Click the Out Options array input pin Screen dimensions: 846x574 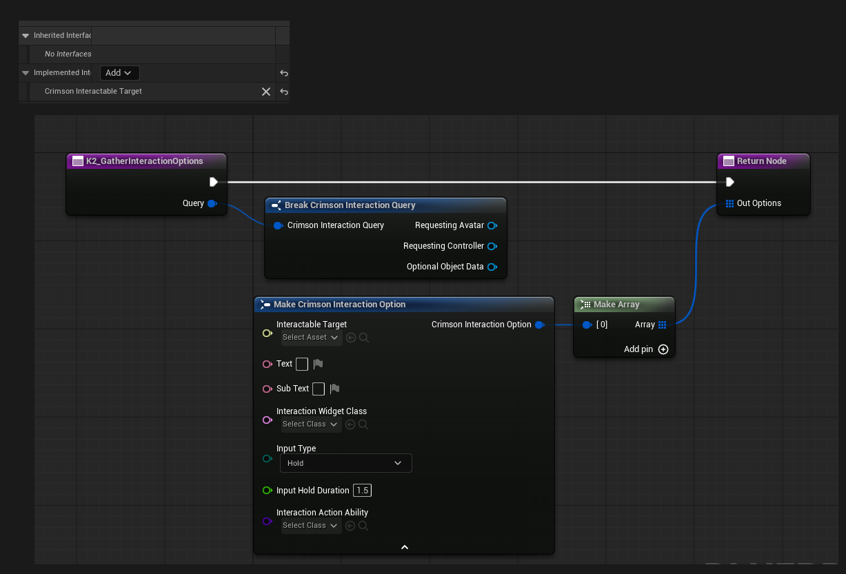[729, 203]
